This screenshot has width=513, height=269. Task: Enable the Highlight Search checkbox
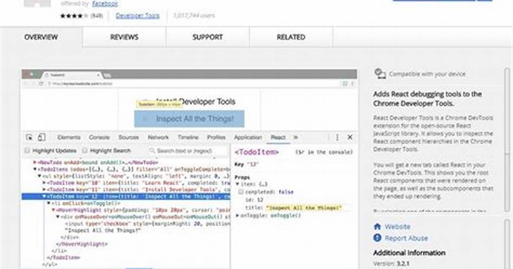pos(85,150)
